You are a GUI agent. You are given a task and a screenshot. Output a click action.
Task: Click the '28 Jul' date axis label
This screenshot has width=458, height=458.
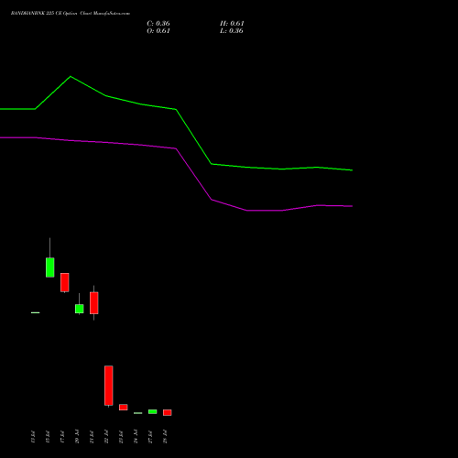[x=165, y=437]
